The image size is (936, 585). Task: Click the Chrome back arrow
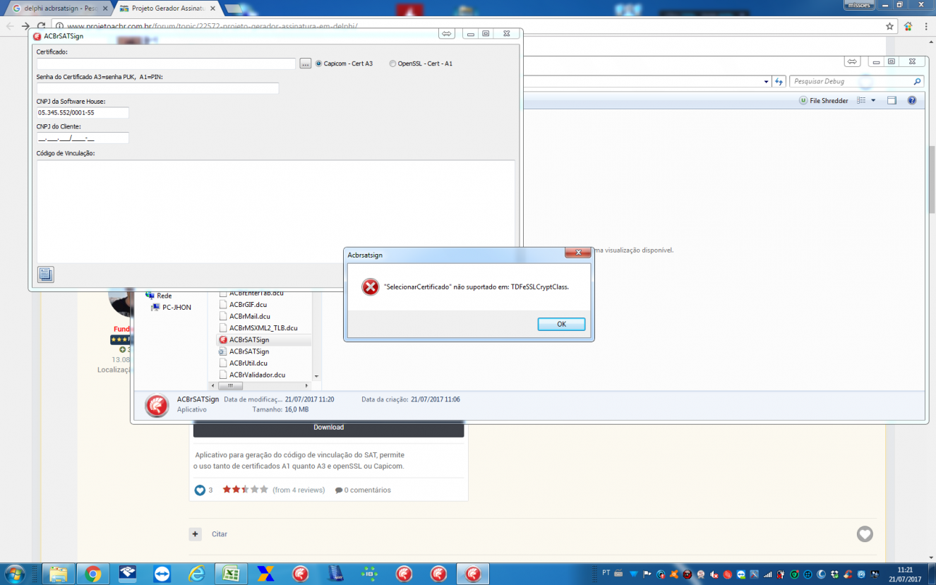pos(11,26)
